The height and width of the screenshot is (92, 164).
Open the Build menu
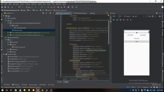point(40,4)
